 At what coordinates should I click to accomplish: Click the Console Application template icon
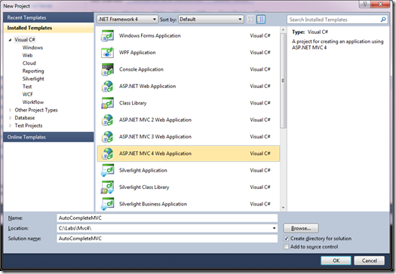pyautogui.click(x=107, y=69)
